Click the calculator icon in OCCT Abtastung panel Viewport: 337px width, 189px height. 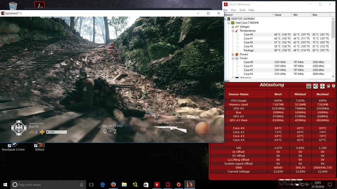tap(309, 86)
